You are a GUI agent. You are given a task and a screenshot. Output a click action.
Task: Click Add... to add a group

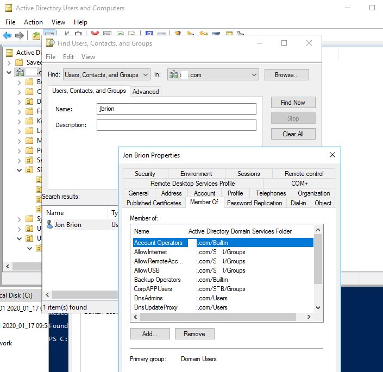click(150, 333)
